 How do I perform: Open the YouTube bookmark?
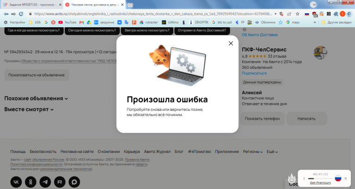pos(67,22)
